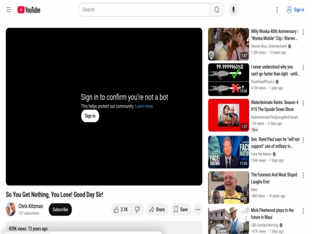Click 'Sign in to confirm you're not a bot' heading
Screen dimensions: 312x234
124,97
